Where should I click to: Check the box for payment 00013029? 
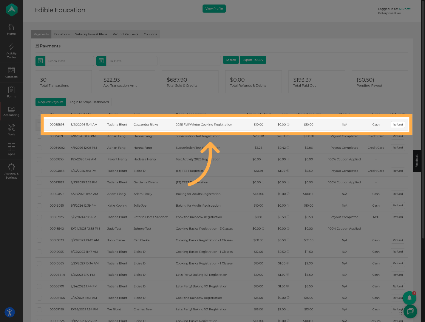click(x=39, y=240)
